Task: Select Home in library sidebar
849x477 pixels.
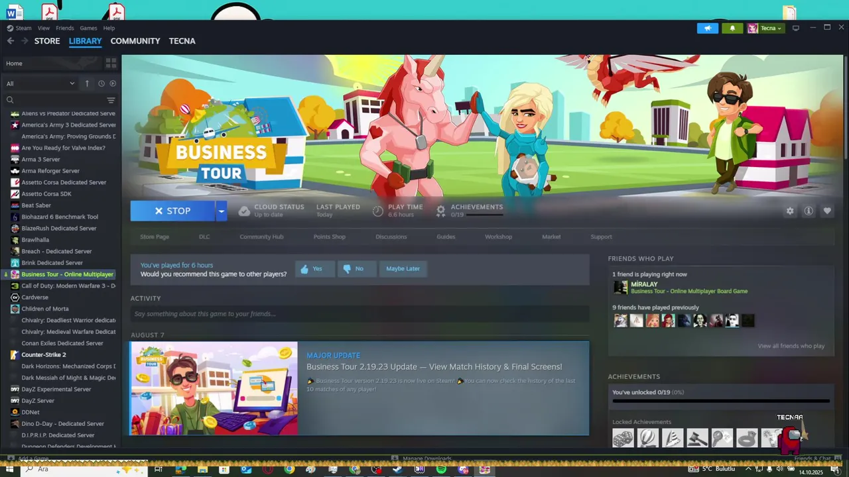Action: coord(52,63)
